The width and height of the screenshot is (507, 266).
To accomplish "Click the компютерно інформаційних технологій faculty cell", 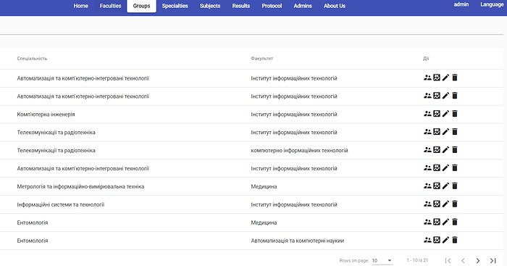I will pos(299,151).
